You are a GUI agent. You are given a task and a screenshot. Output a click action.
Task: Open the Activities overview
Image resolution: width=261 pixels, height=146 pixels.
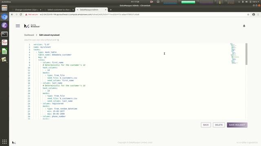(7, 2)
